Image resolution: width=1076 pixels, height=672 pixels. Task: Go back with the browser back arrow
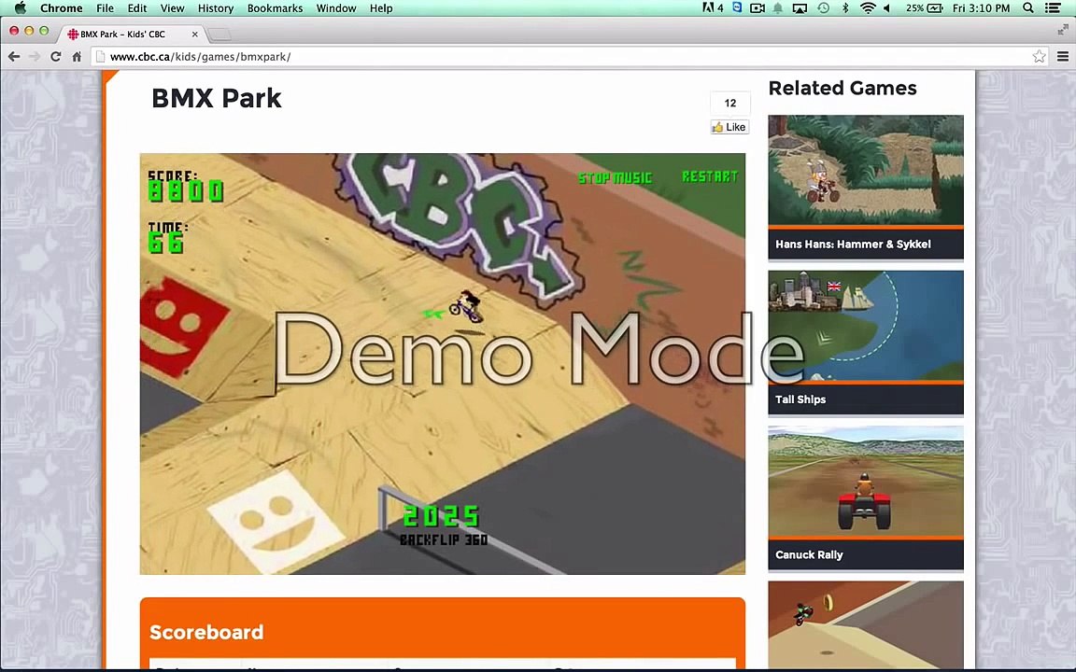coord(14,56)
